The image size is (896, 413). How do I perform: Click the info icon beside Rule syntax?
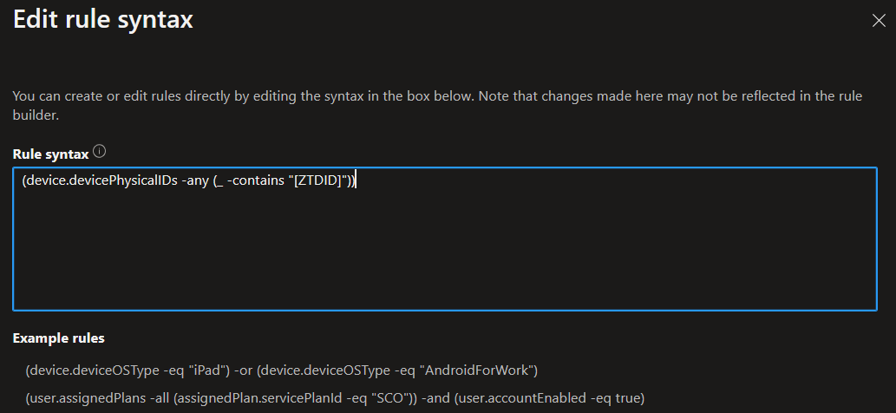click(100, 152)
